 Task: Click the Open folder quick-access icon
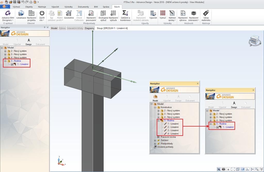(11, 2)
